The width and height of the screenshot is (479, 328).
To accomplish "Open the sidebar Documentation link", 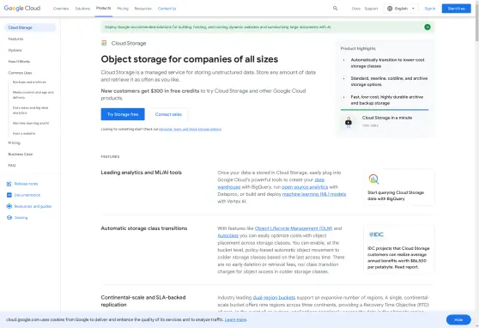I will click(27, 195).
